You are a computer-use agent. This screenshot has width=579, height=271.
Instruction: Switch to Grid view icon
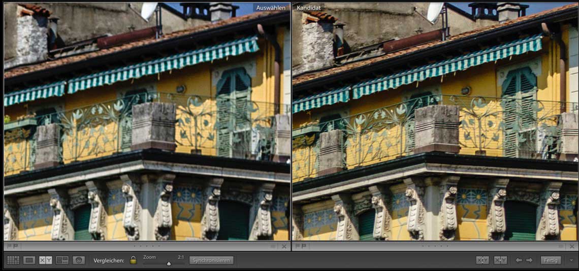coord(13,260)
